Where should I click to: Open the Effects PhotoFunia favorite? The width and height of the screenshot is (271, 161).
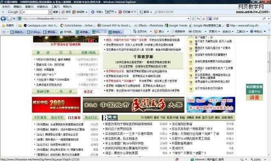point(149,25)
